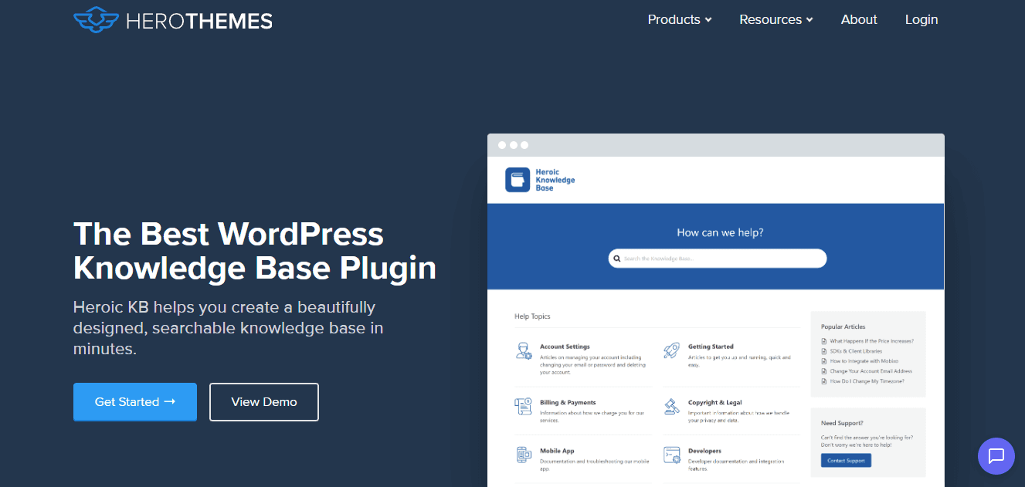1025x487 pixels.
Task: Open article 'What Happens if the Price Increases?'
Action: pyautogui.click(x=871, y=341)
